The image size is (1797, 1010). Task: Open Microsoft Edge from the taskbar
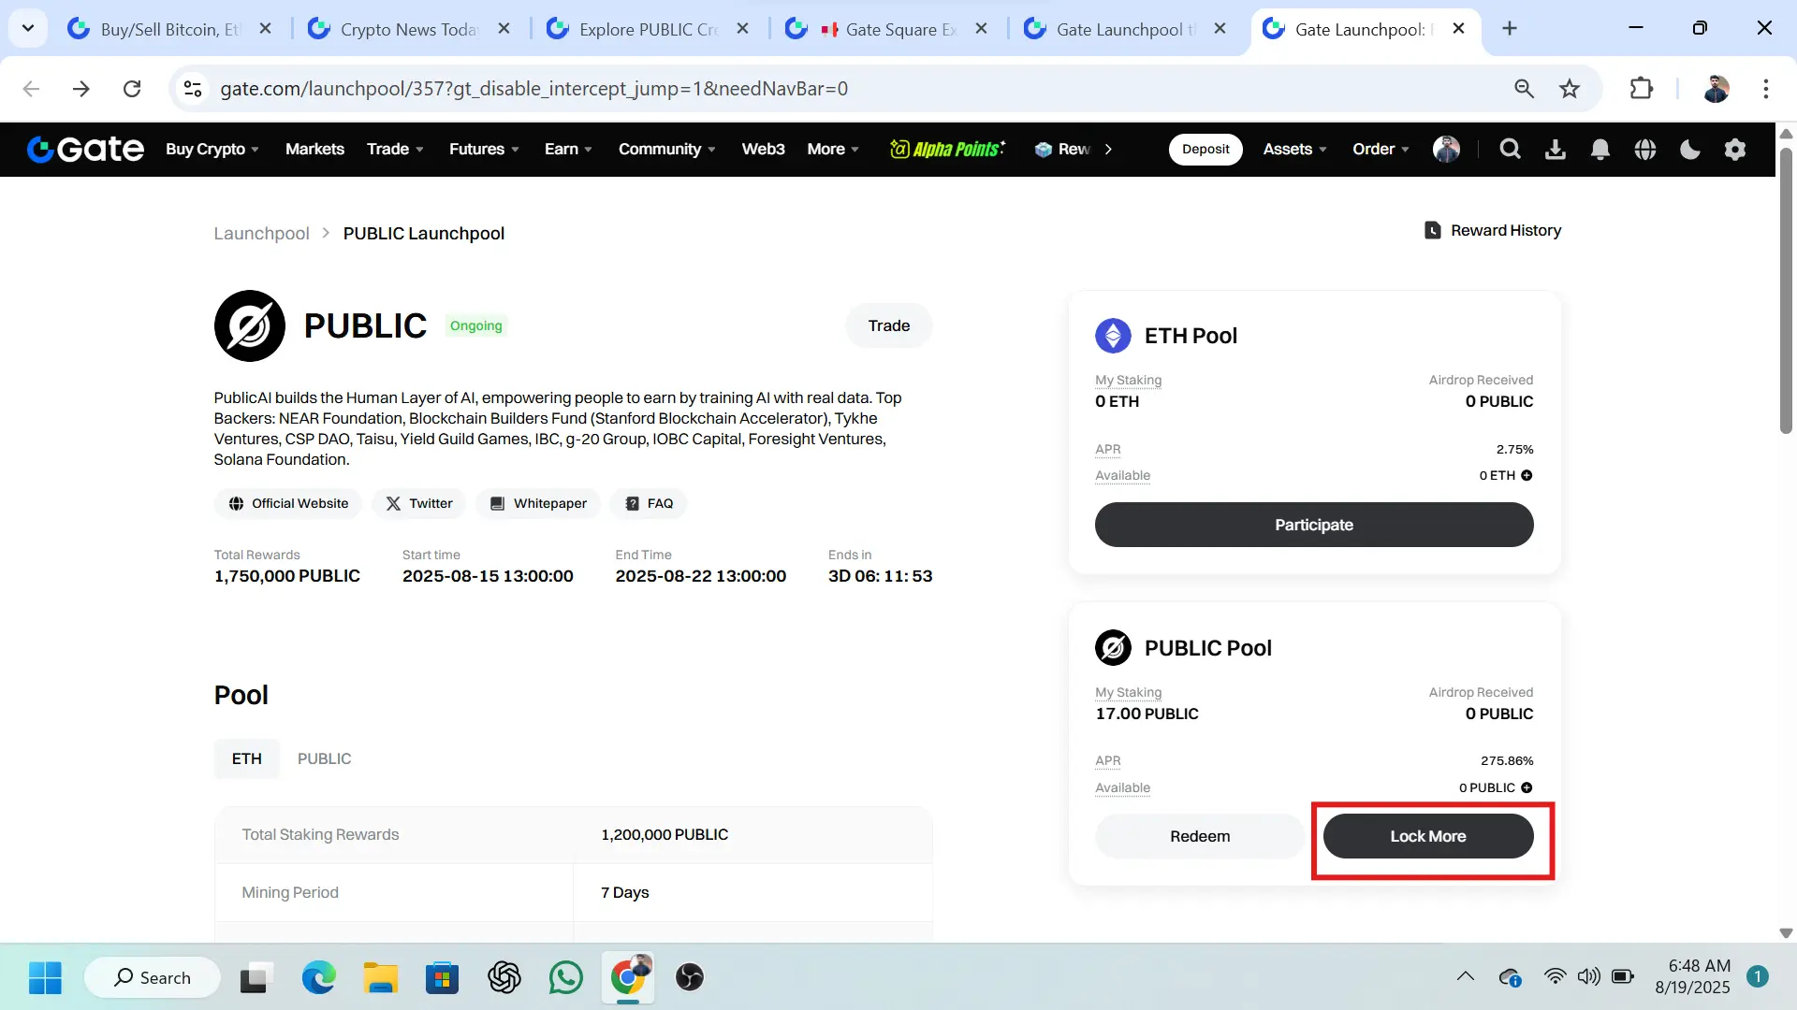319,977
